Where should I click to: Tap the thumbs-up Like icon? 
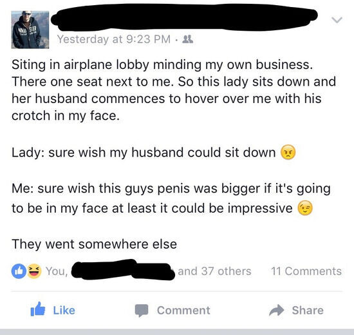38,309
